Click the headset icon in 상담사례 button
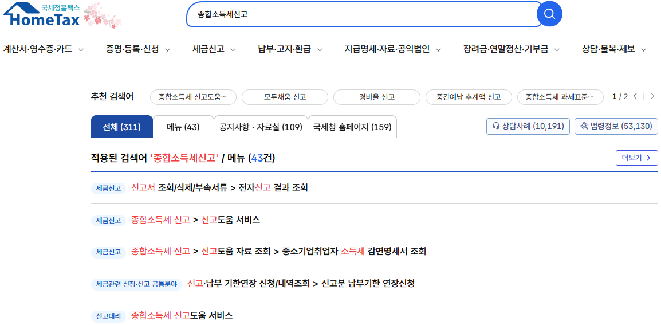 tap(496, 126)
